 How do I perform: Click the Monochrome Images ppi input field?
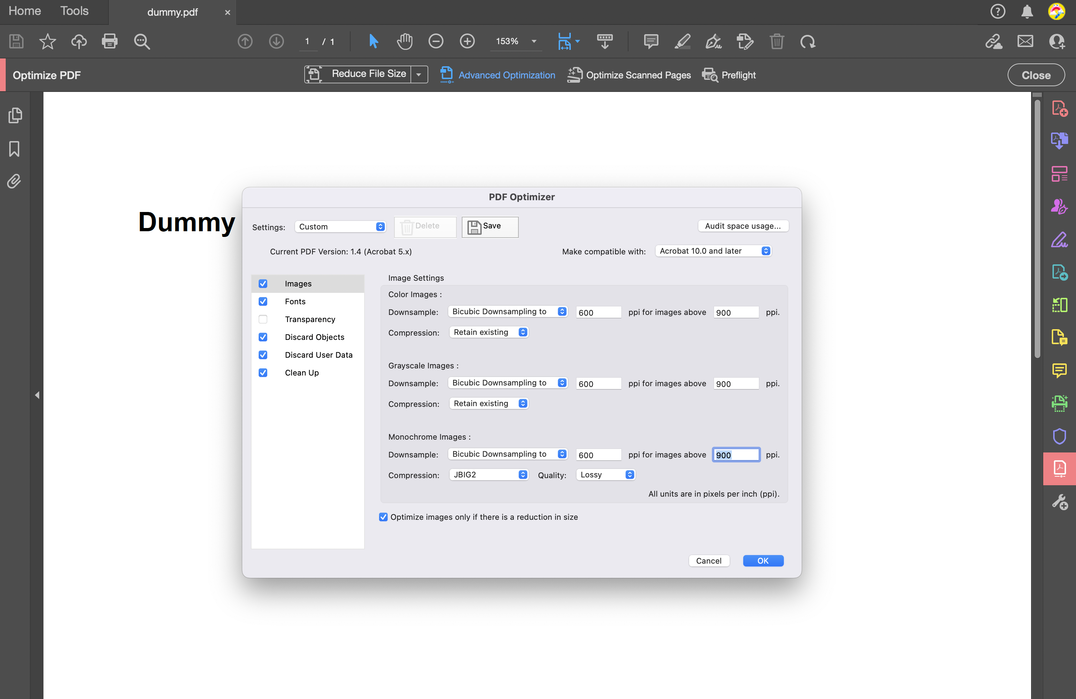[736, 454]
